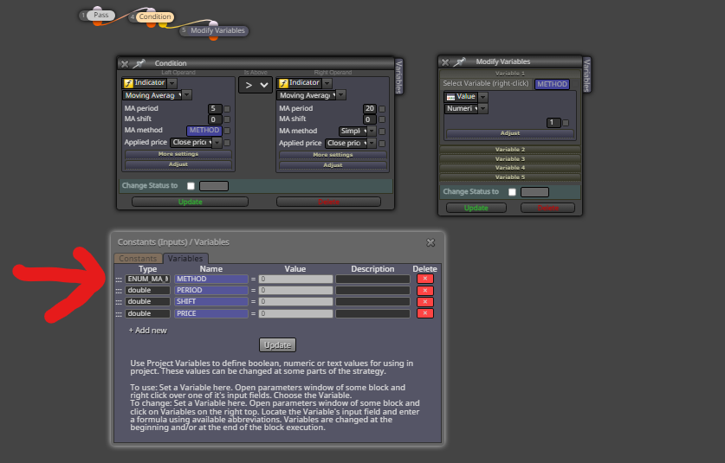Image resolution: width=725 pixels, height=463 pixels.
Task: Toggle right operand MA method checkbox
Action: pos(382,132)
